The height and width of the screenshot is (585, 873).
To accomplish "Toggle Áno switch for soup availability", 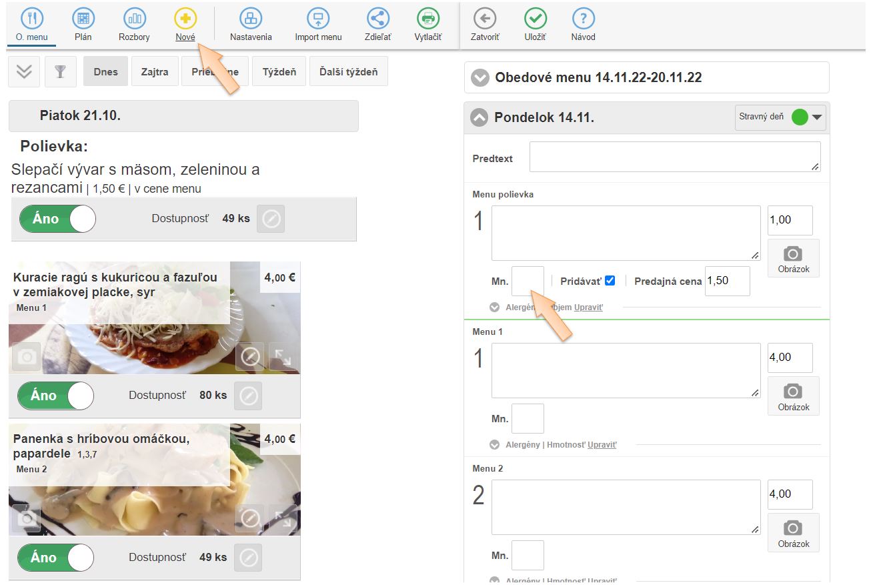I will tap(57, 219).
